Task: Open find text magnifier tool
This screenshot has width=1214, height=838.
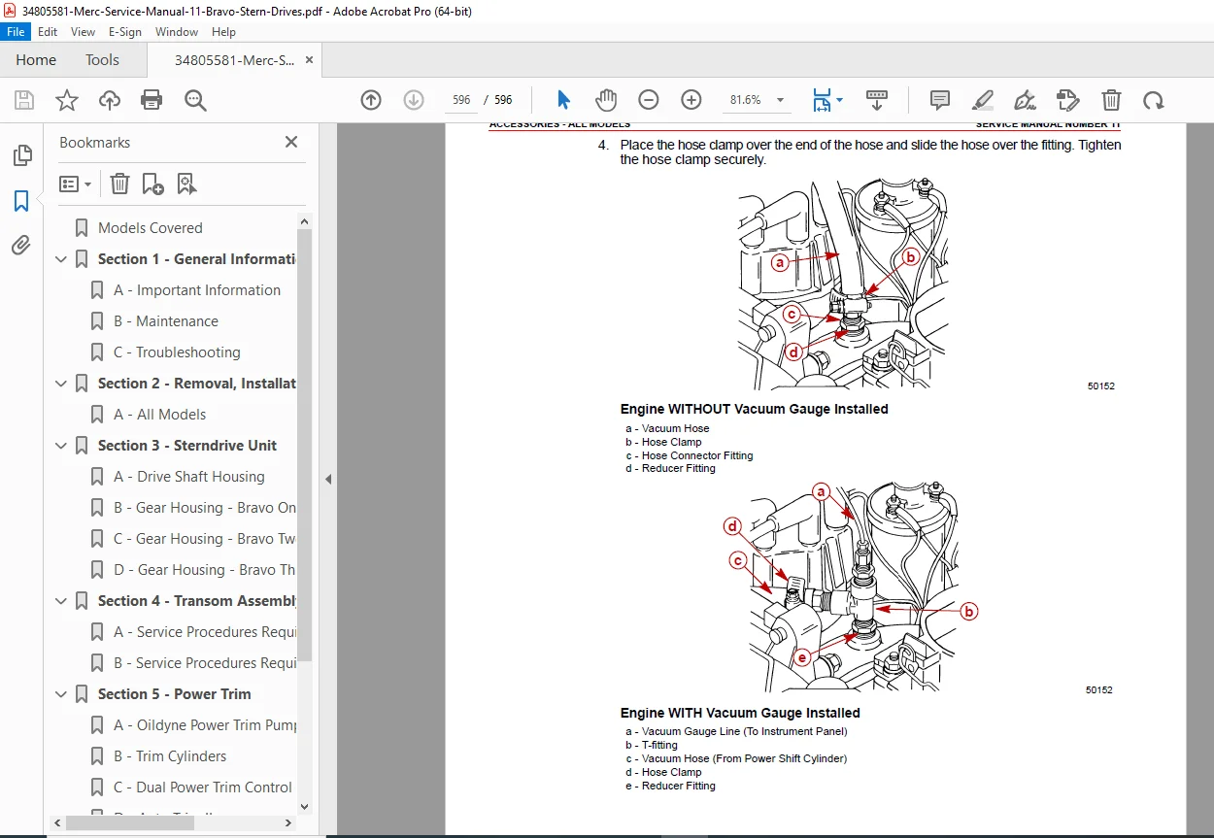Action: 195,100
